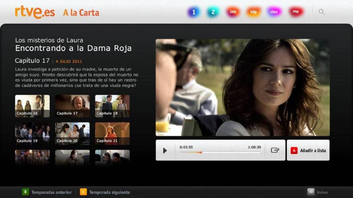Screen dimensions: 353x198
Task: Open Capítulo 16 thumbnail
Action: click(32, 106)
